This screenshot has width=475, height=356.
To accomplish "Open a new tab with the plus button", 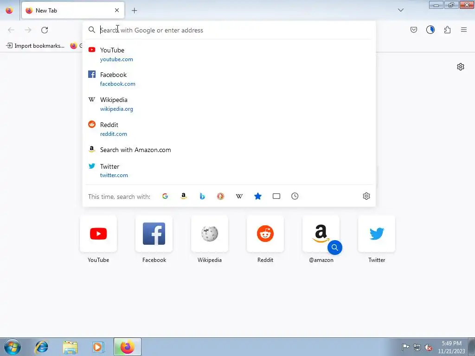I will (134, 11).
